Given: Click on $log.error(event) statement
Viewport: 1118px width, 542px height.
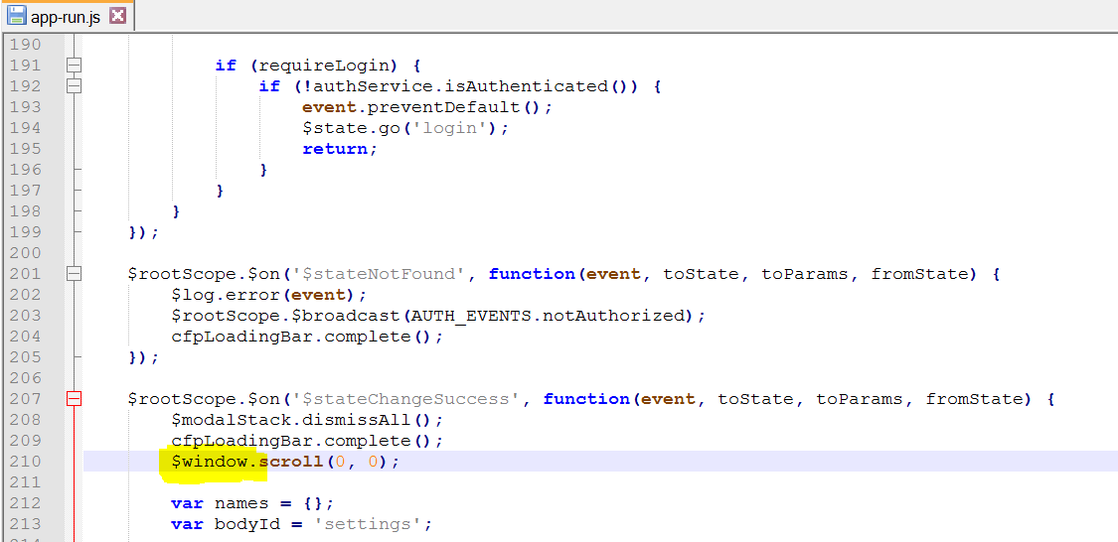Looking at the screenshot, I should click(268, 295).
